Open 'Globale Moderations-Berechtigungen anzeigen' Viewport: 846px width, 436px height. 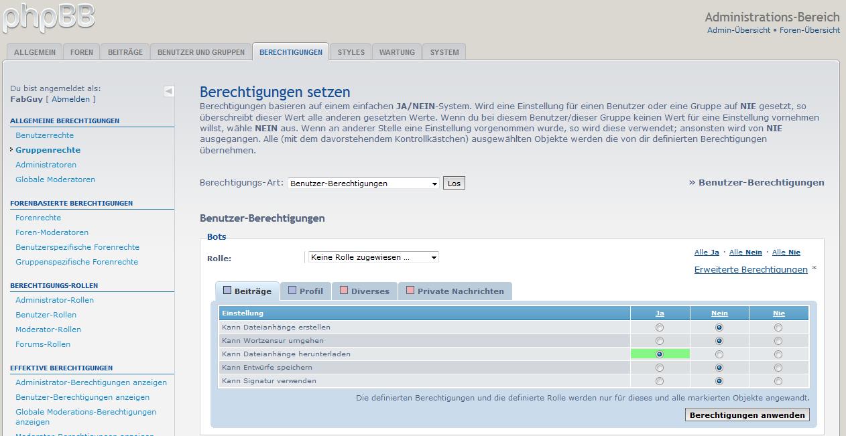86,417
